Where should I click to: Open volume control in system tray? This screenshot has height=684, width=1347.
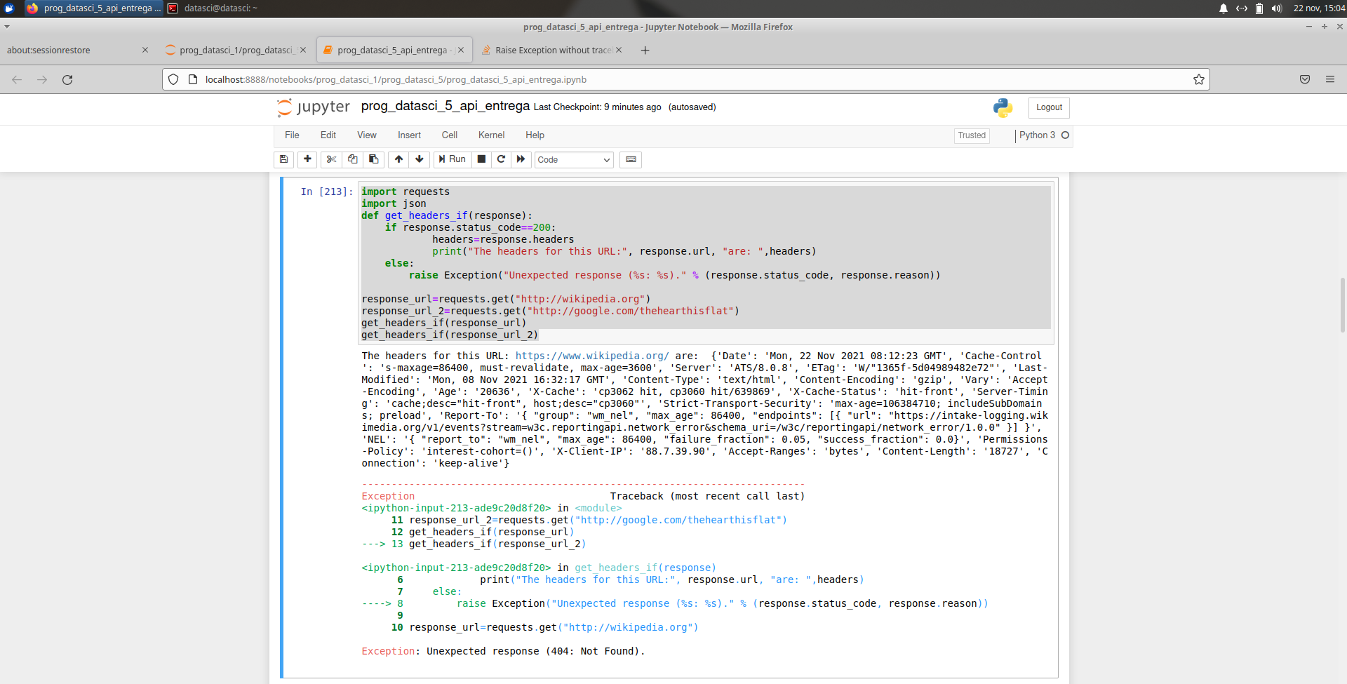tap(1277, 8)
